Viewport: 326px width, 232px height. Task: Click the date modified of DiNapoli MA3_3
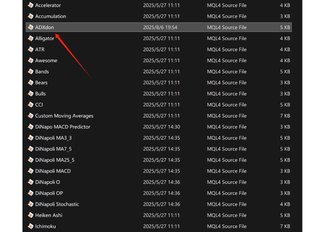[x=162, y=138]
